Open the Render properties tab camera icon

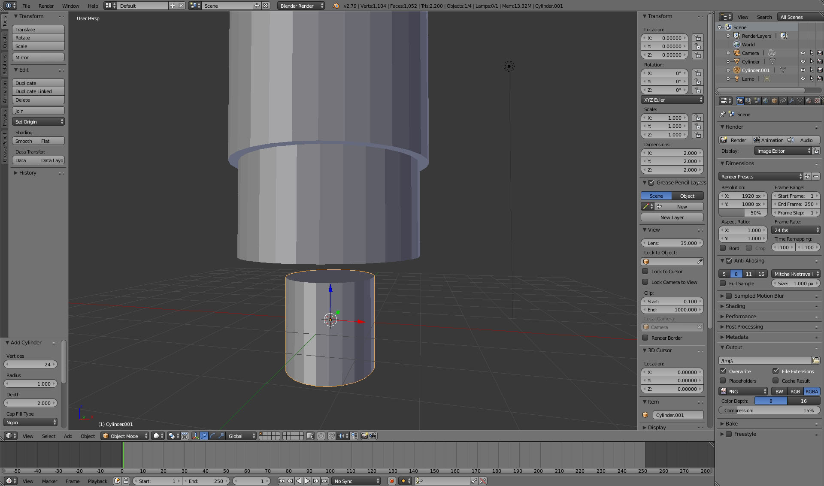[740, 101]
